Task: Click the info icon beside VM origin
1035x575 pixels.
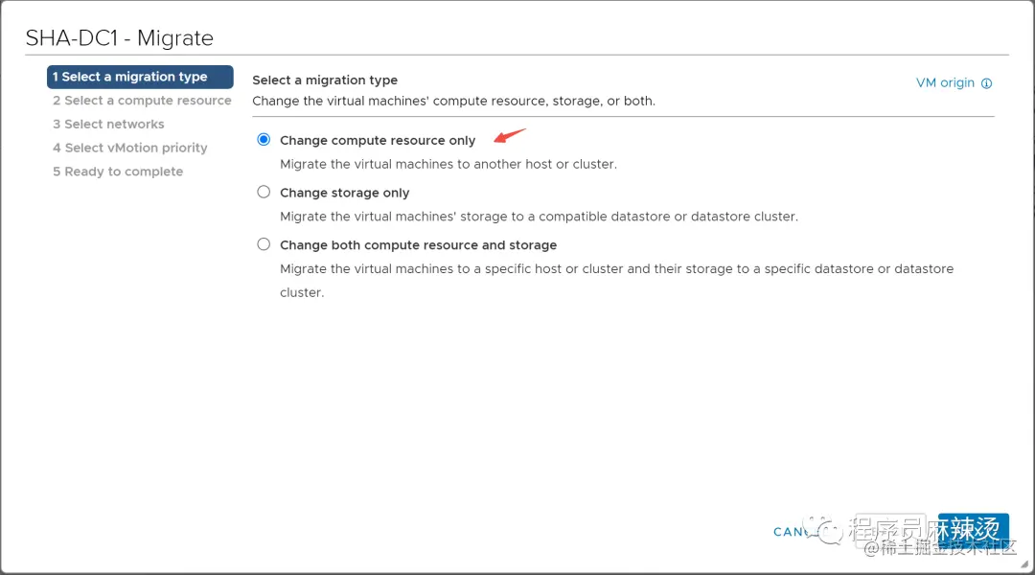Action: (x=987, y=83)
